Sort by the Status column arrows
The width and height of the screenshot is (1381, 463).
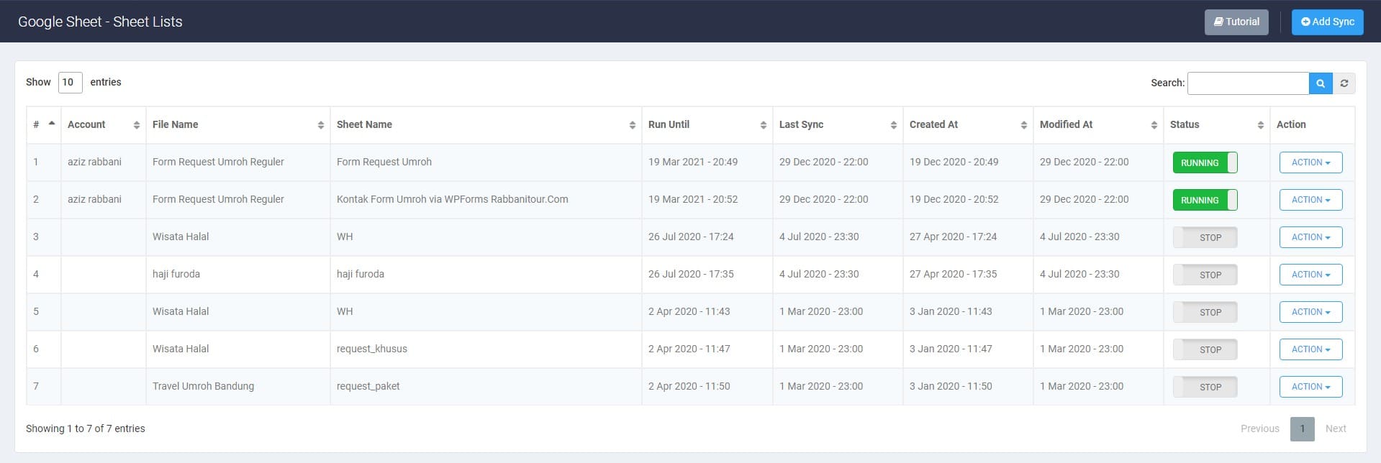[1261, 125]
